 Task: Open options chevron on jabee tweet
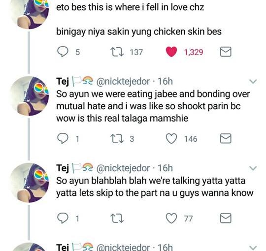[253, 82]
